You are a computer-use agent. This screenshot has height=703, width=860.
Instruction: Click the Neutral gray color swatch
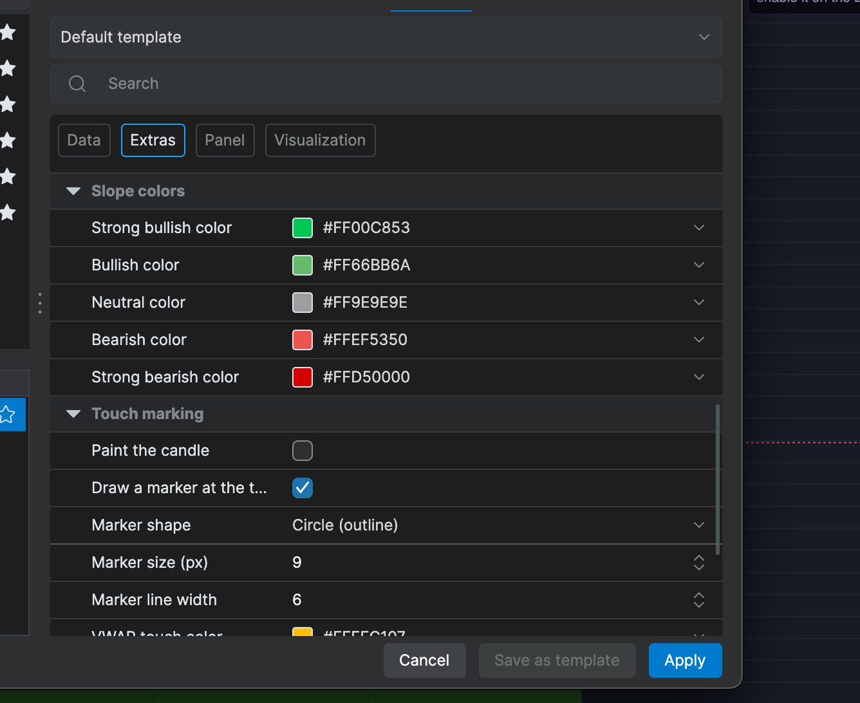[x=303, y=303]
